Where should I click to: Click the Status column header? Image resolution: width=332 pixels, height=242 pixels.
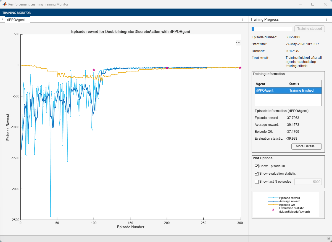[305, 84]
